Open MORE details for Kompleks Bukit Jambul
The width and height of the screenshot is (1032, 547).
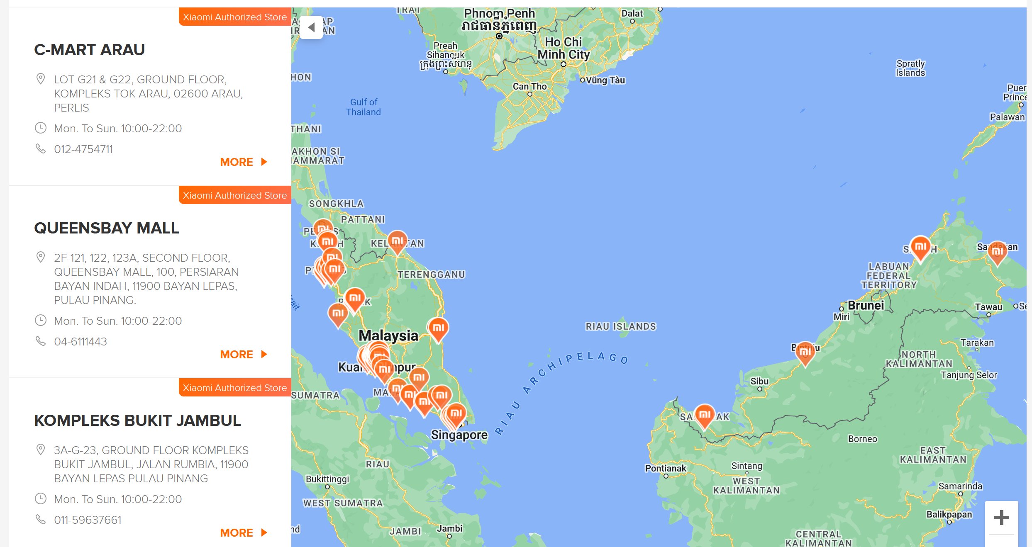[244, 532]
